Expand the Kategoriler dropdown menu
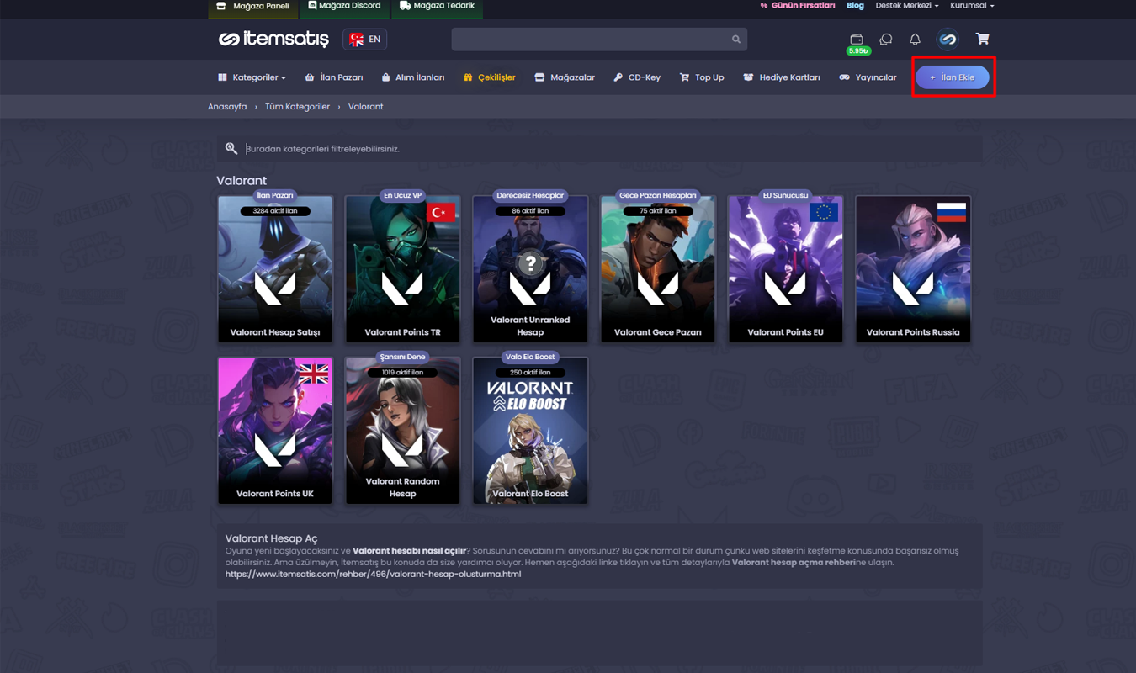 click(x=252, y=77)
